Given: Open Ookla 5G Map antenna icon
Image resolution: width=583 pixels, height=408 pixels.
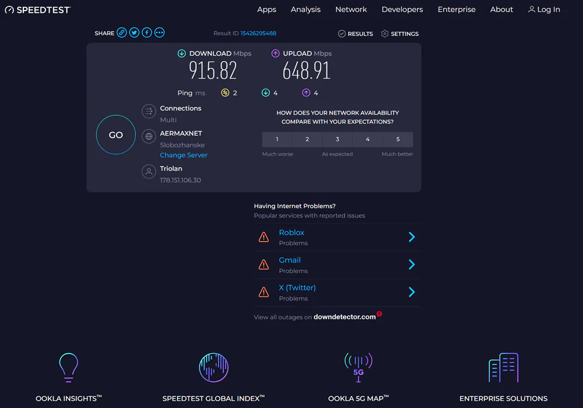Looking at the screenshot, I should [359, 367].
